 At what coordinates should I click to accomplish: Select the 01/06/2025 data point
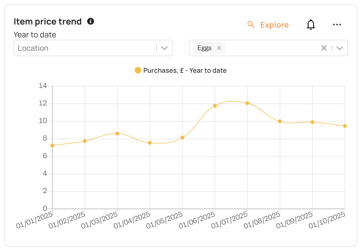pos(215,106)
